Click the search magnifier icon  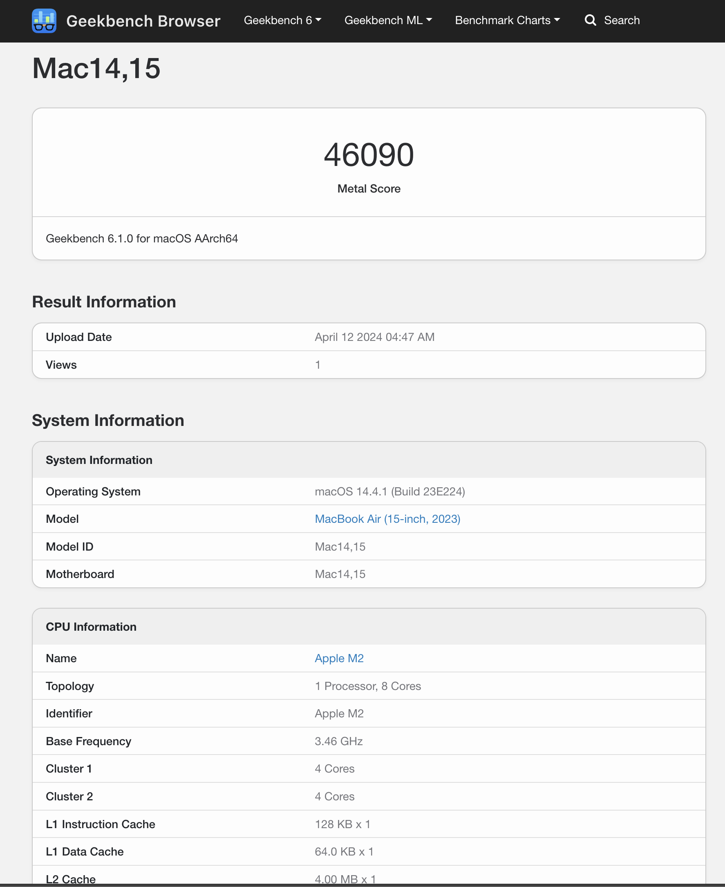pyautogui.click(x=590, y=20)
